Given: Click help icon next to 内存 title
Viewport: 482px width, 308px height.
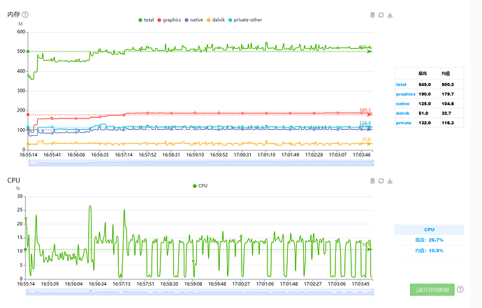Looking at the screenshot, I should tap(25, 15).
